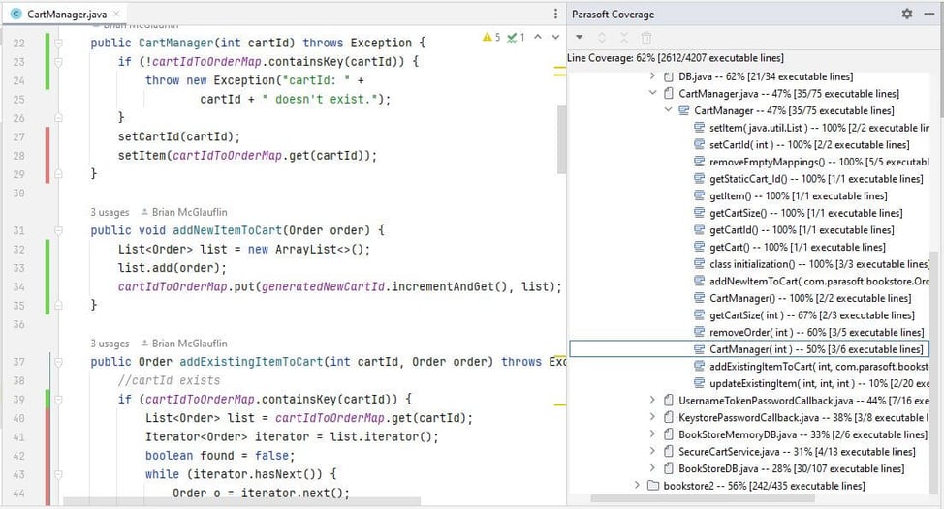This screenshot has width=944, height=509.
Task: Select setCartId( int ) coverage row
Action: pyautogui.click(x=802, y=144)
